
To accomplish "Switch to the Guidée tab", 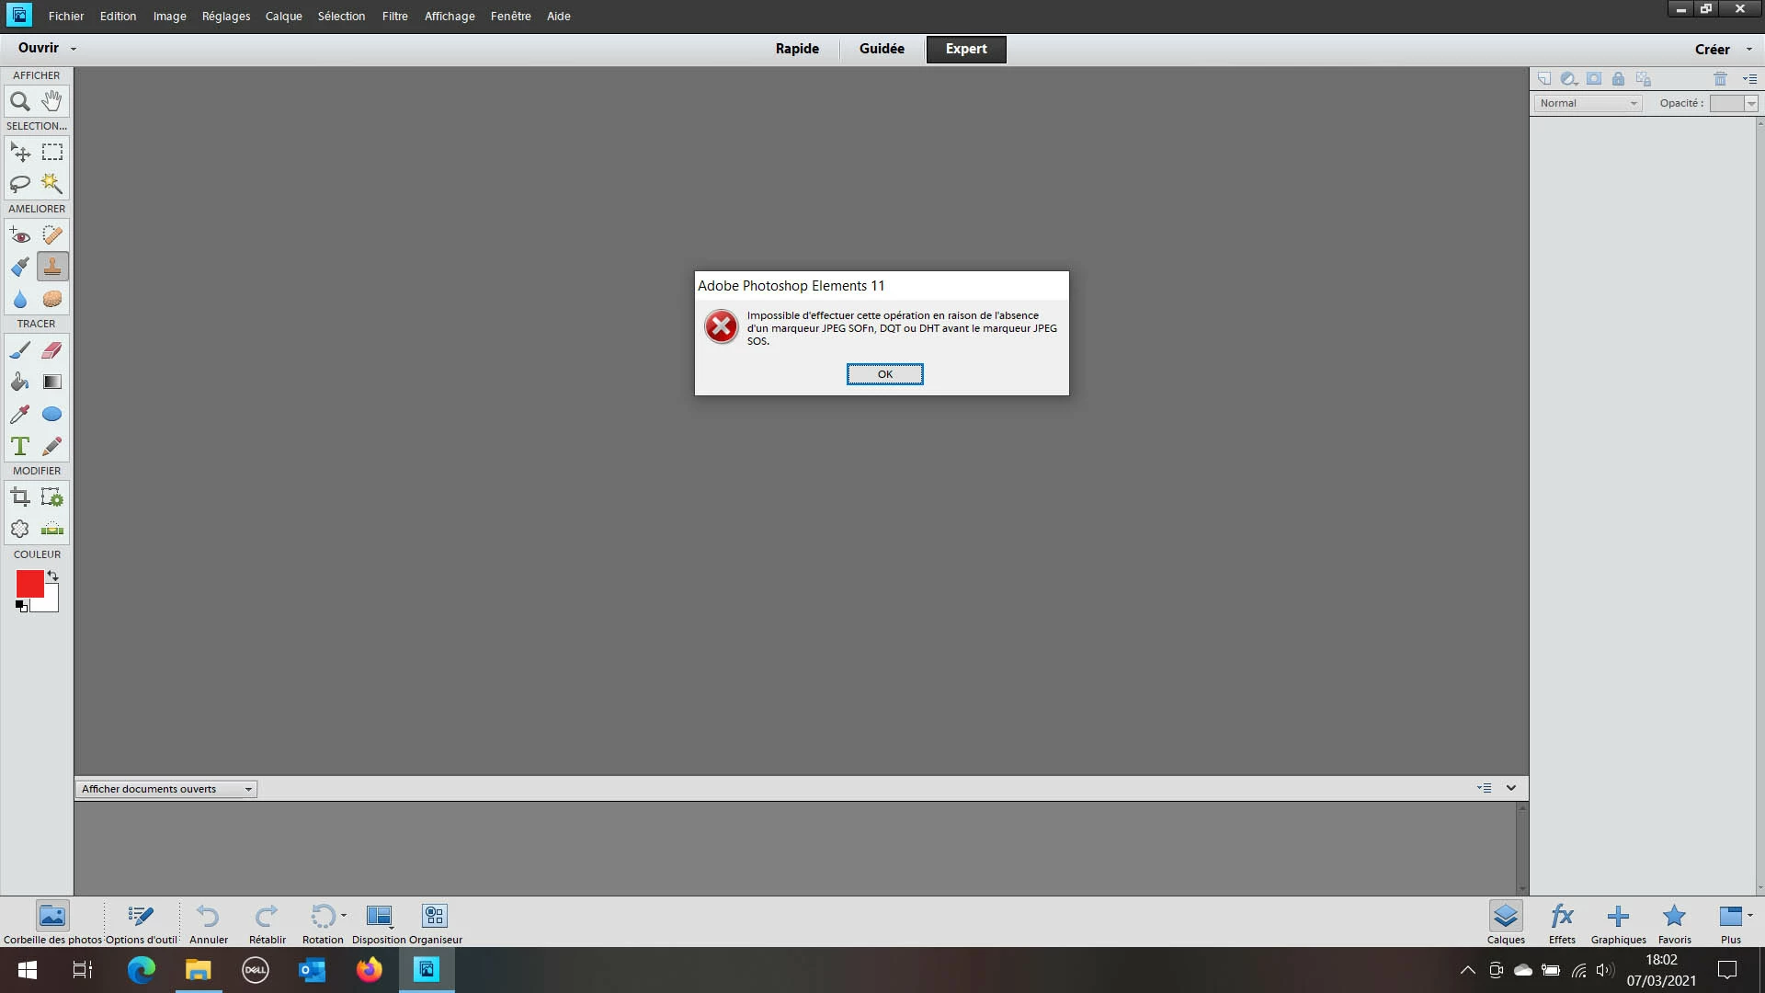I will pos(881,49).
